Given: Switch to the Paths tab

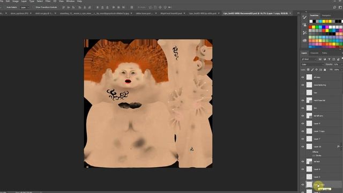Looking at the screenshot, I should (x=324, y=53).
